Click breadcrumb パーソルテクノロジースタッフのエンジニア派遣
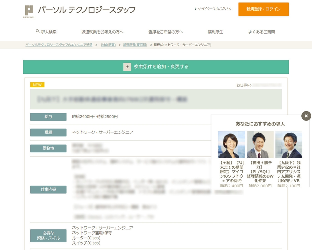Screen dimensions: 312x250 (x=59, y=45)
